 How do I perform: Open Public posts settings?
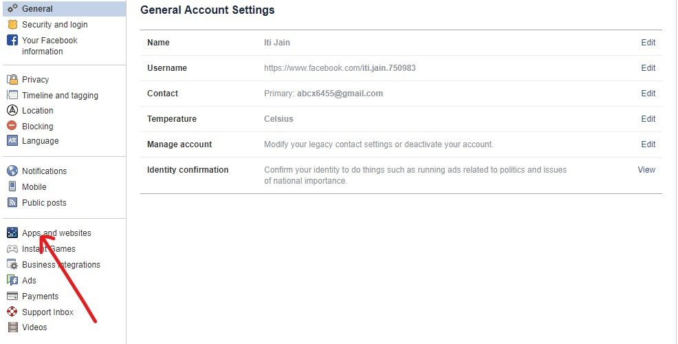(x=44, y=202)
